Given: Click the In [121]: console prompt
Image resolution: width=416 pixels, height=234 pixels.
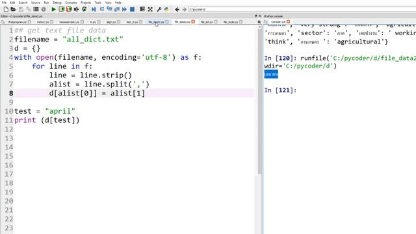Looking at the screenshot, I should tap(280, 90).
